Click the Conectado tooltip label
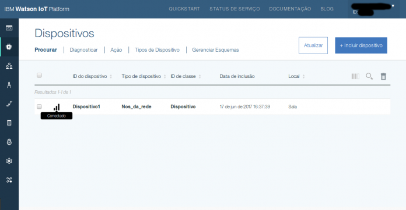The image size is (406, 210). 57,116
